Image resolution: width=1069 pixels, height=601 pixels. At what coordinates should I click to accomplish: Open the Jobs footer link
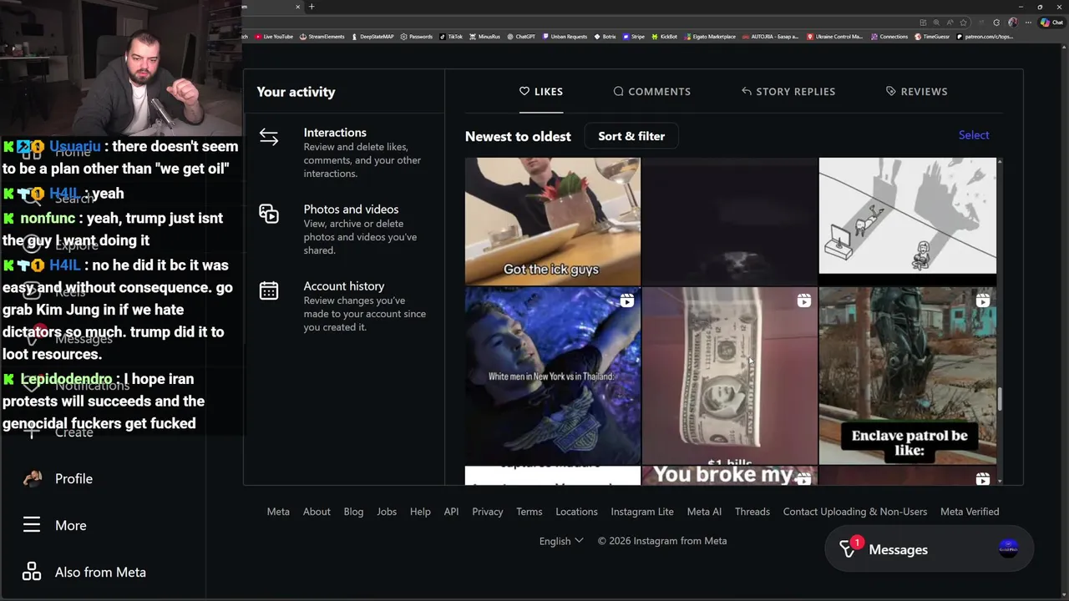(x=387, y=512)
